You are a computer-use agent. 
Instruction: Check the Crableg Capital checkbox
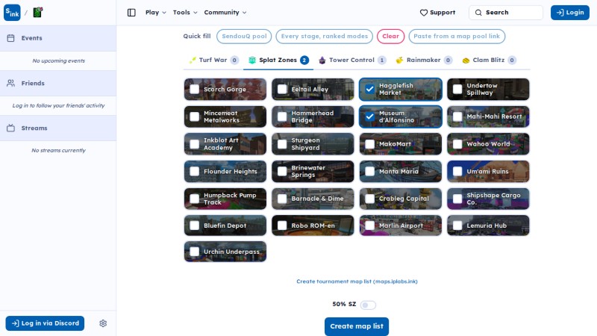coord(369,199)
